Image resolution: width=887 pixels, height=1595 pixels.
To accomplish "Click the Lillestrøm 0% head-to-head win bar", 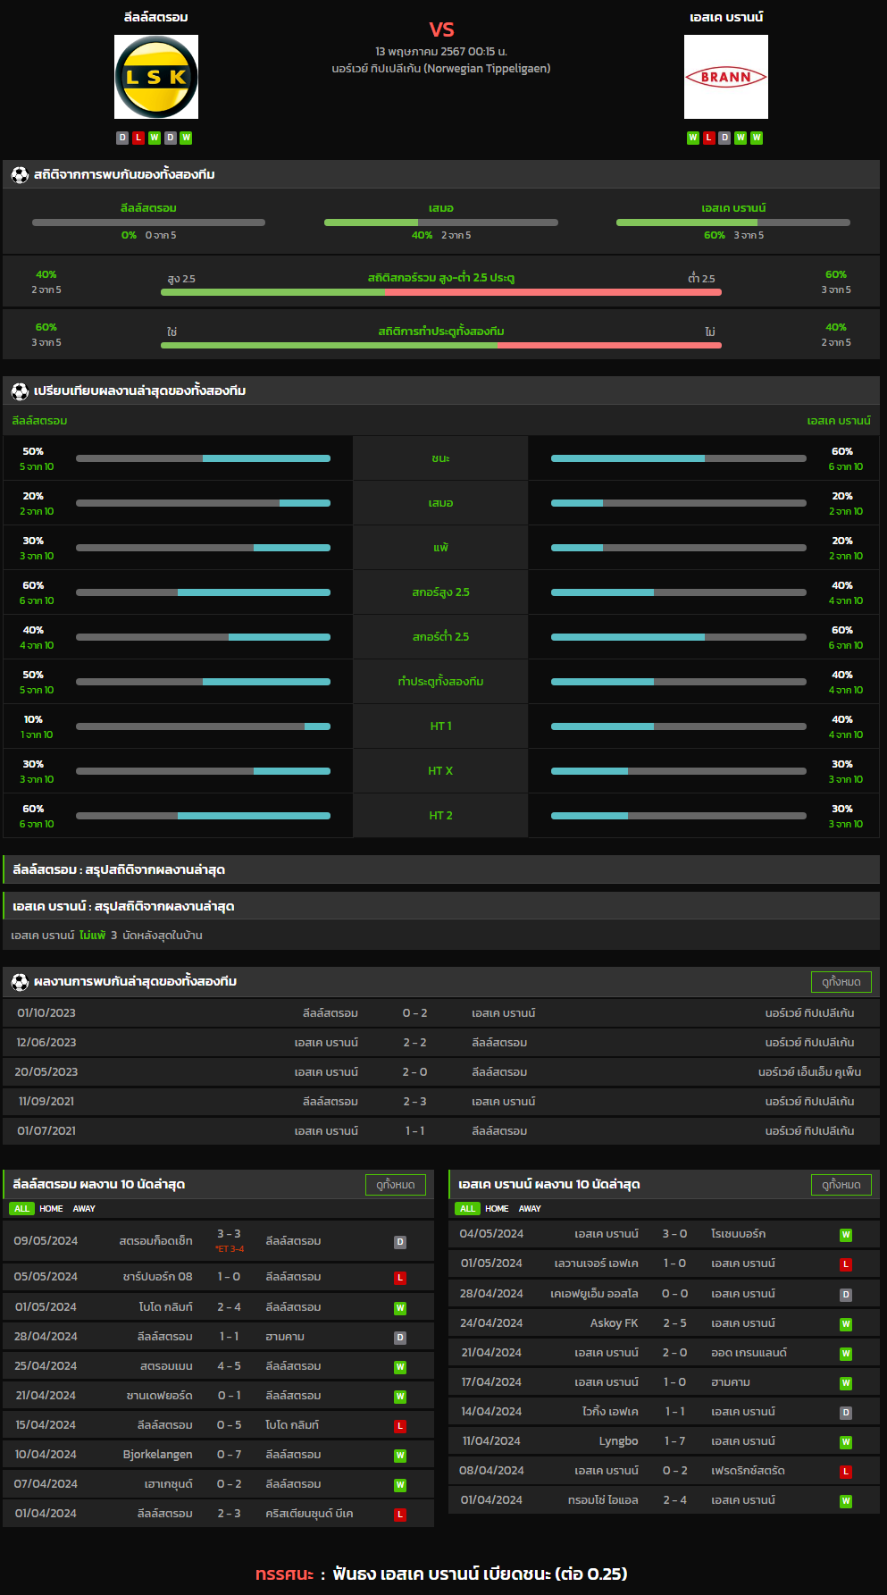I will point(148,222).
